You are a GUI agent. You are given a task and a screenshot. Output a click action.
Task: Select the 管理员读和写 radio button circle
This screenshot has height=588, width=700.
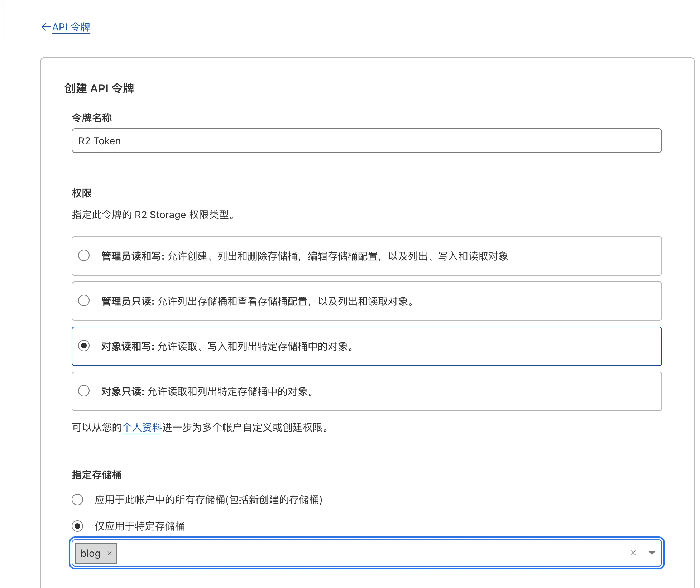click(84, 256)
